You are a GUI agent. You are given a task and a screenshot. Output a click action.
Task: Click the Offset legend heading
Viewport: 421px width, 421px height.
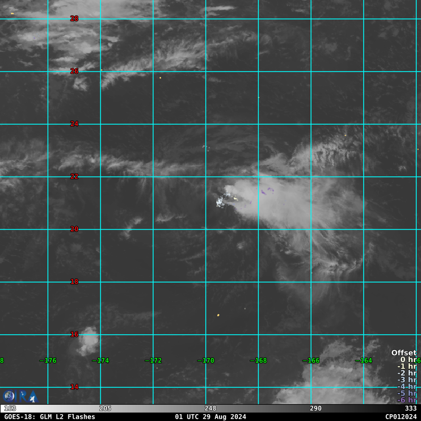point(404,353)
